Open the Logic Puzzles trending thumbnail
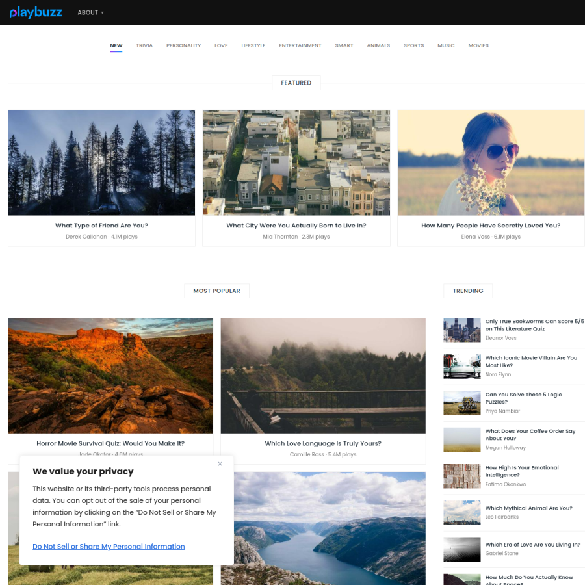585x585 pixels. click(462, 403)
